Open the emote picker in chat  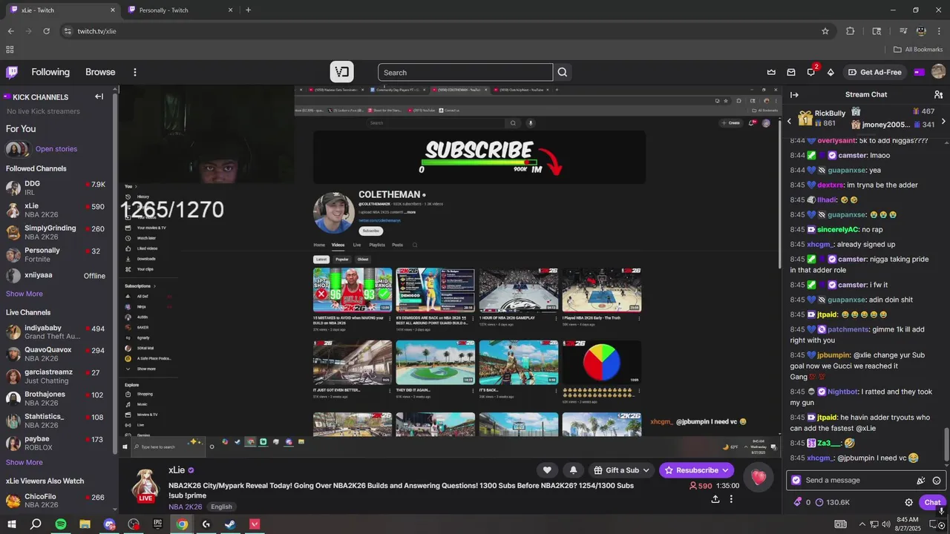pos(937,481)
